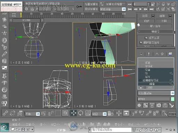This screenshot has height=133, width=178.
Task: Click the Use Pivot Point Center icon
Action: pyautogui.click(x=110, y=113)
